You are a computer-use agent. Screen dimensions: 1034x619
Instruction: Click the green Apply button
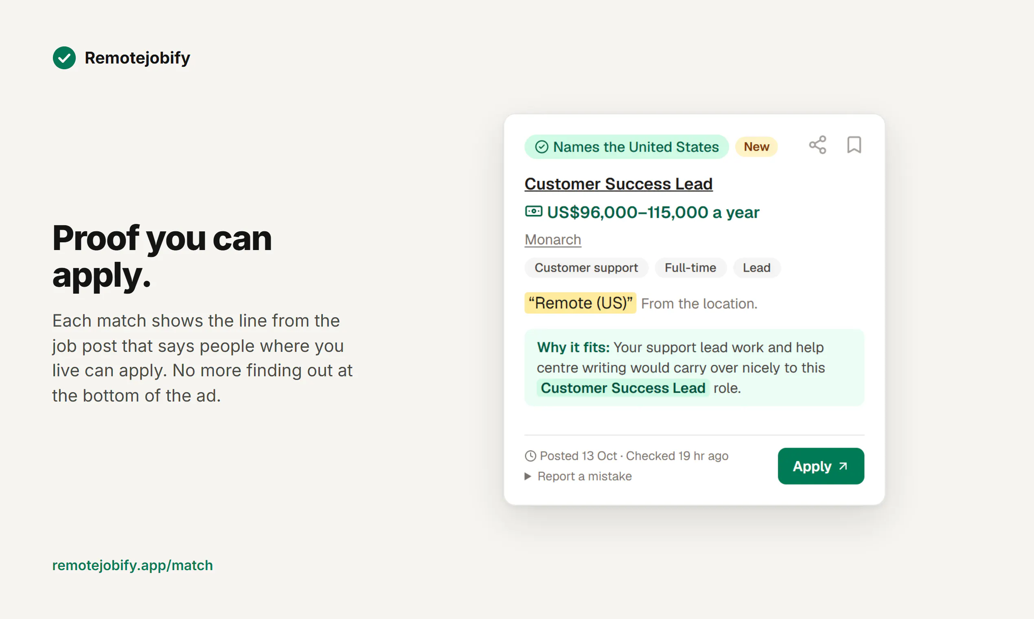pos(821,466)
